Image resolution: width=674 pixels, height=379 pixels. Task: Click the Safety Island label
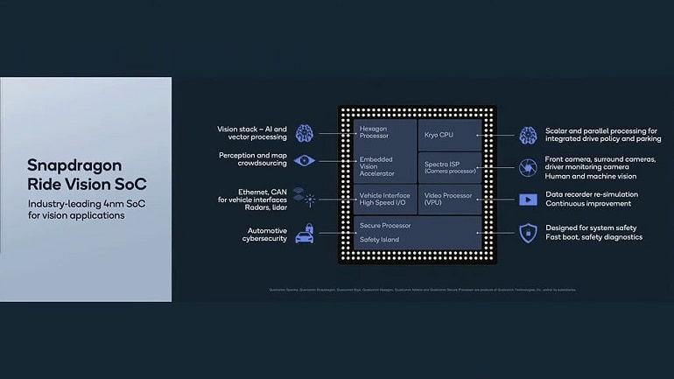[379, 240]
